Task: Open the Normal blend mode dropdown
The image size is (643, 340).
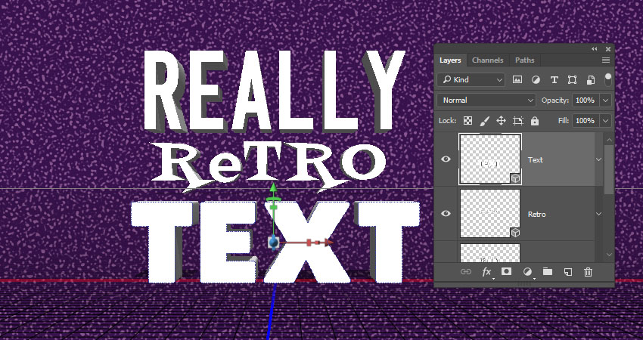Action: [487, 100]
